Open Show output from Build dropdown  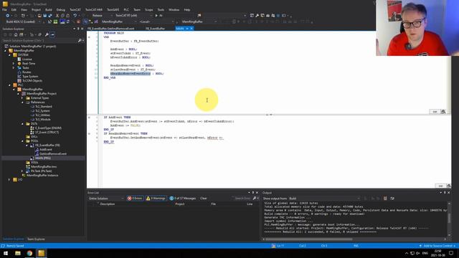point(325,199)
